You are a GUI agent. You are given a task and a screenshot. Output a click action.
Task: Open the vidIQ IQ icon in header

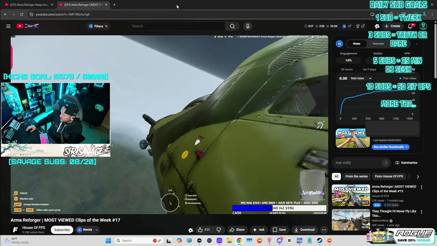tap(344, 26)
